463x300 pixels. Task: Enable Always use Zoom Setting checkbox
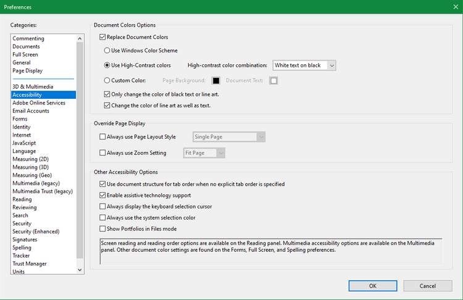pos(102,152)
